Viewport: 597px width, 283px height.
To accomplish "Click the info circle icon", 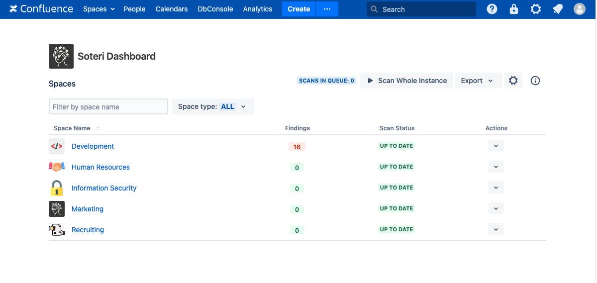I will (535, 81).
